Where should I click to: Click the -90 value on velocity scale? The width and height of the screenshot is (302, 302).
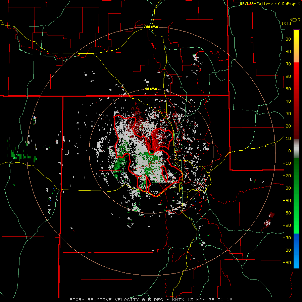pyautogui.click(x=287, y=263)
